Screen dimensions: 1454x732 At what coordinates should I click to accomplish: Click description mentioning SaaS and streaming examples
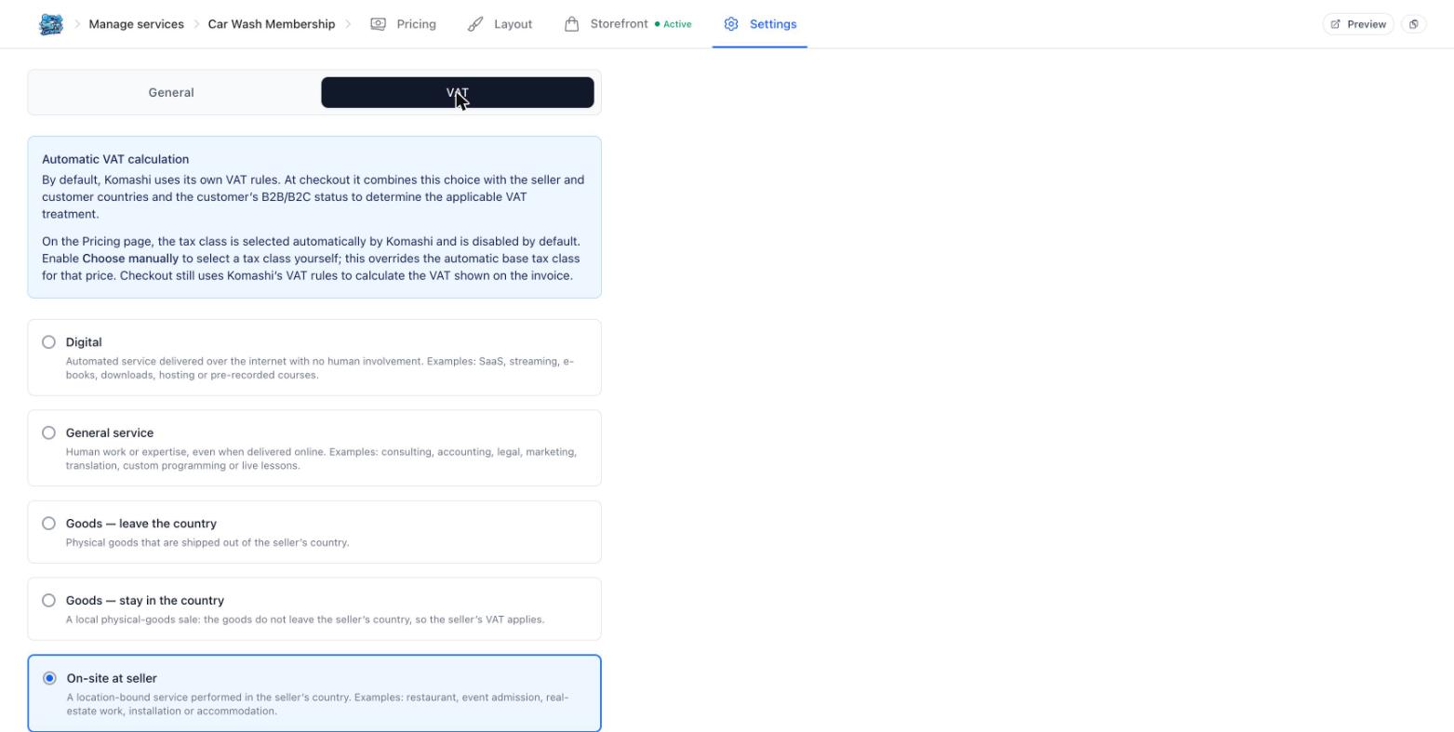320,368
